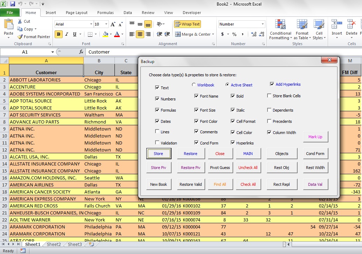The image size is (362, 254).
Task: Click the Align Text Right icon
Action: (x=148, y=34)
